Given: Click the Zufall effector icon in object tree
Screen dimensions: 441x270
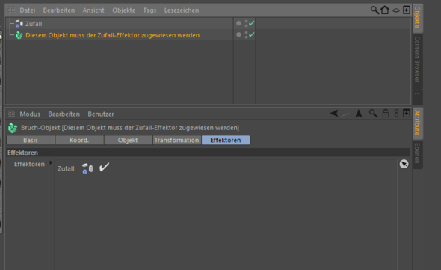Looking at the screenshot, I should click(x=19, y=24).
